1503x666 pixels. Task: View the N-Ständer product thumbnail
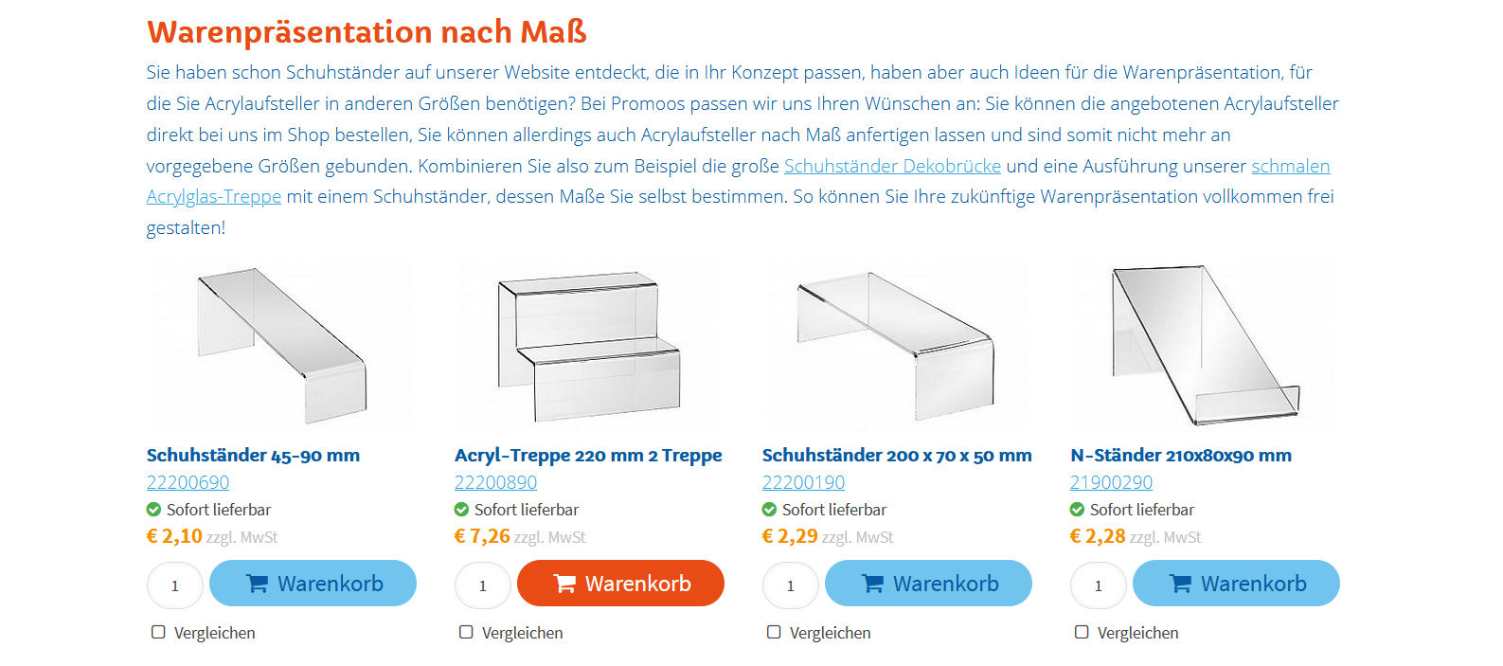pos(1203,346)
